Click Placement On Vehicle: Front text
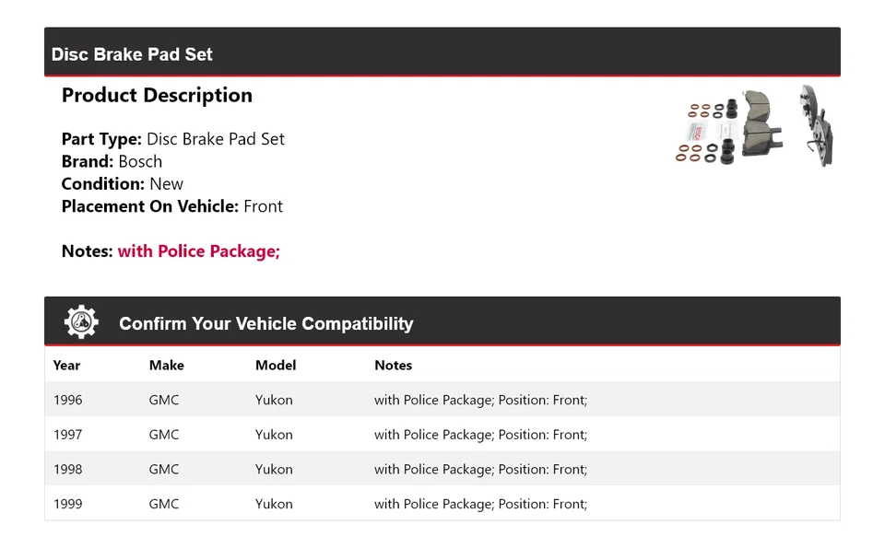Viewport: 885px width, 548px height. point(171,206)
